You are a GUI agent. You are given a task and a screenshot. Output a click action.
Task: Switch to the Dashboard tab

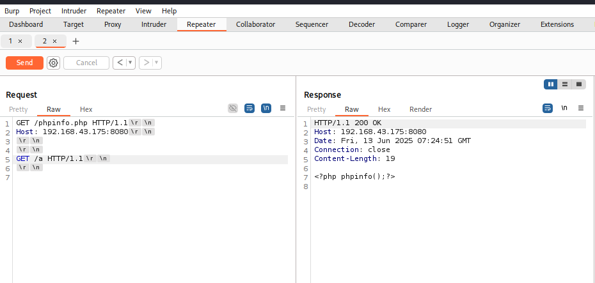[x=26, y=25]
